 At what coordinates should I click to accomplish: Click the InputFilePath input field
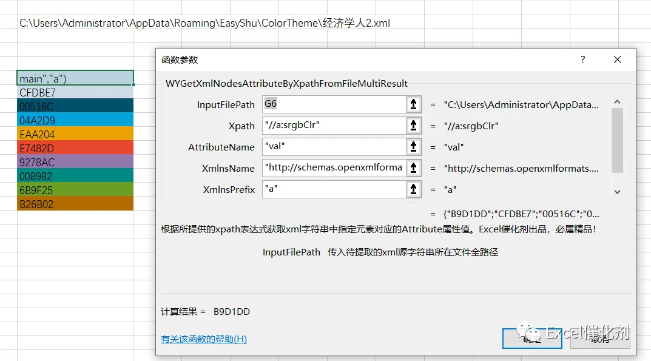pyautogui.click(x=334, y=104)
